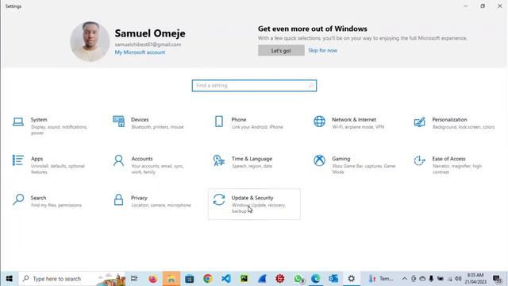508x286 pixels.
Task: Click the Network & Internet title
Action: click(x=354, y=120)
